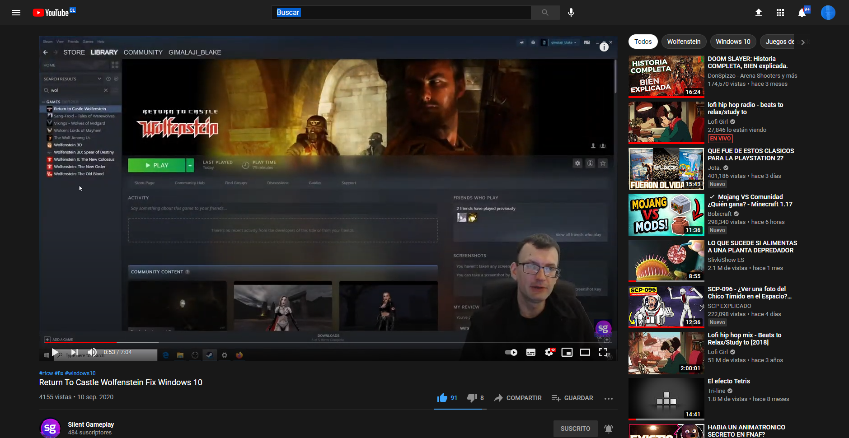
Task: Open the upload video icon
Action: point(759,13)
